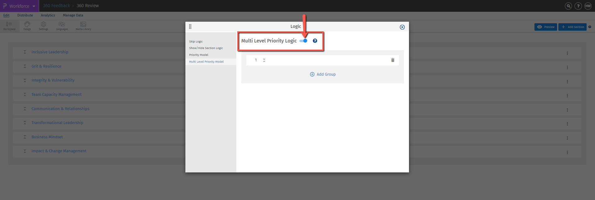Click the 360 Review breadcrumb title
This screenshot has width=595, height=200.
tap(88, 6)
